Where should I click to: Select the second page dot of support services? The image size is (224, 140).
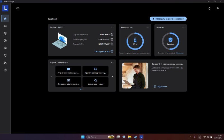83,89
